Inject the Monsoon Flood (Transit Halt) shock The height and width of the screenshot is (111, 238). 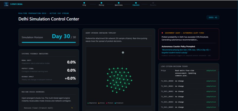pos(48,108)
